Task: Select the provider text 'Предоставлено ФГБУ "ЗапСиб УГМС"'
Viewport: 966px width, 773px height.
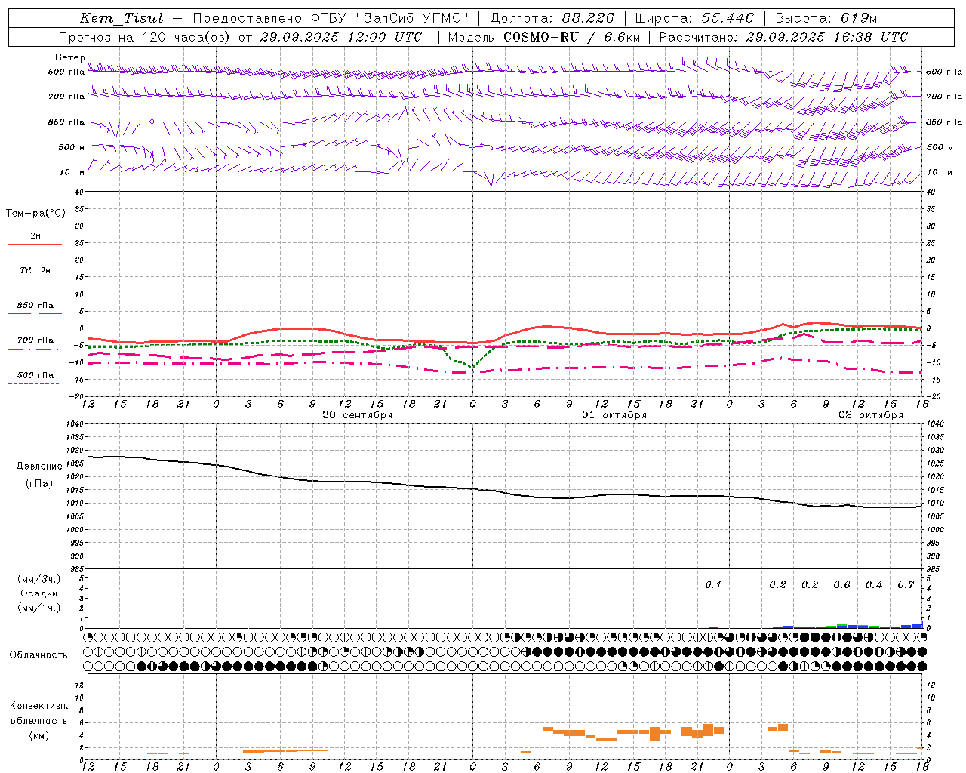Action: pos(331,18)
